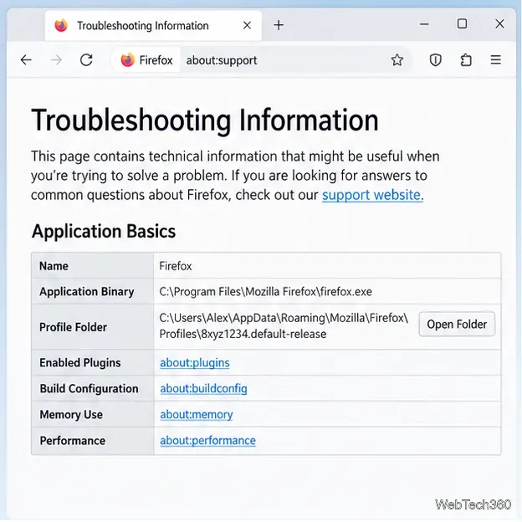Click the Build Configuration label

tap(90, 389)
